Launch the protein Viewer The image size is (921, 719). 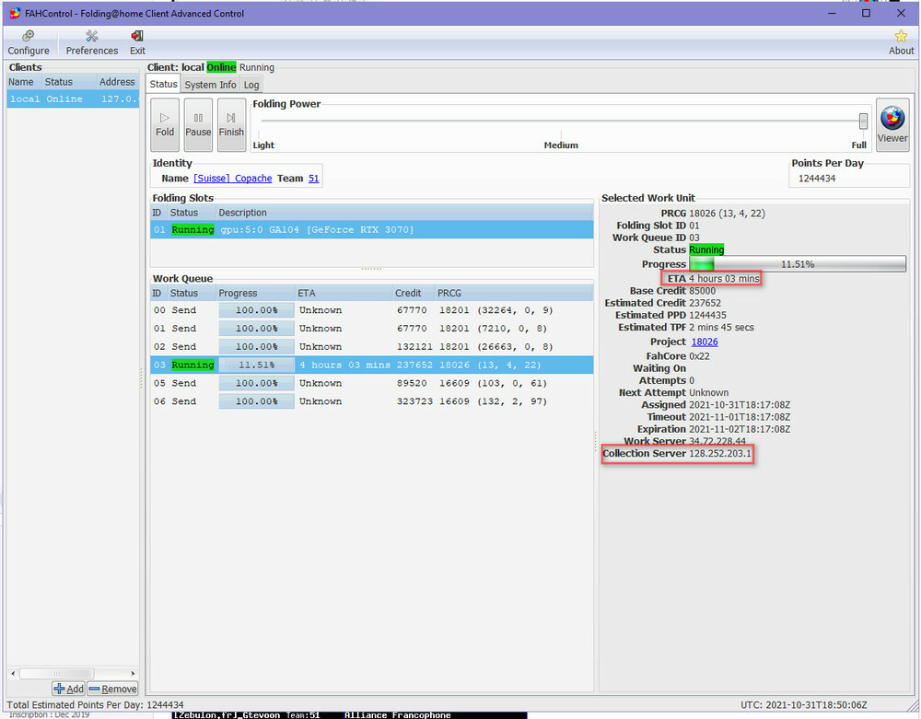pos(892,124)
